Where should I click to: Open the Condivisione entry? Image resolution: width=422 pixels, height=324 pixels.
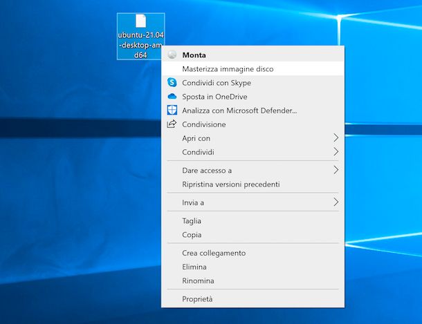click(253, 124)
